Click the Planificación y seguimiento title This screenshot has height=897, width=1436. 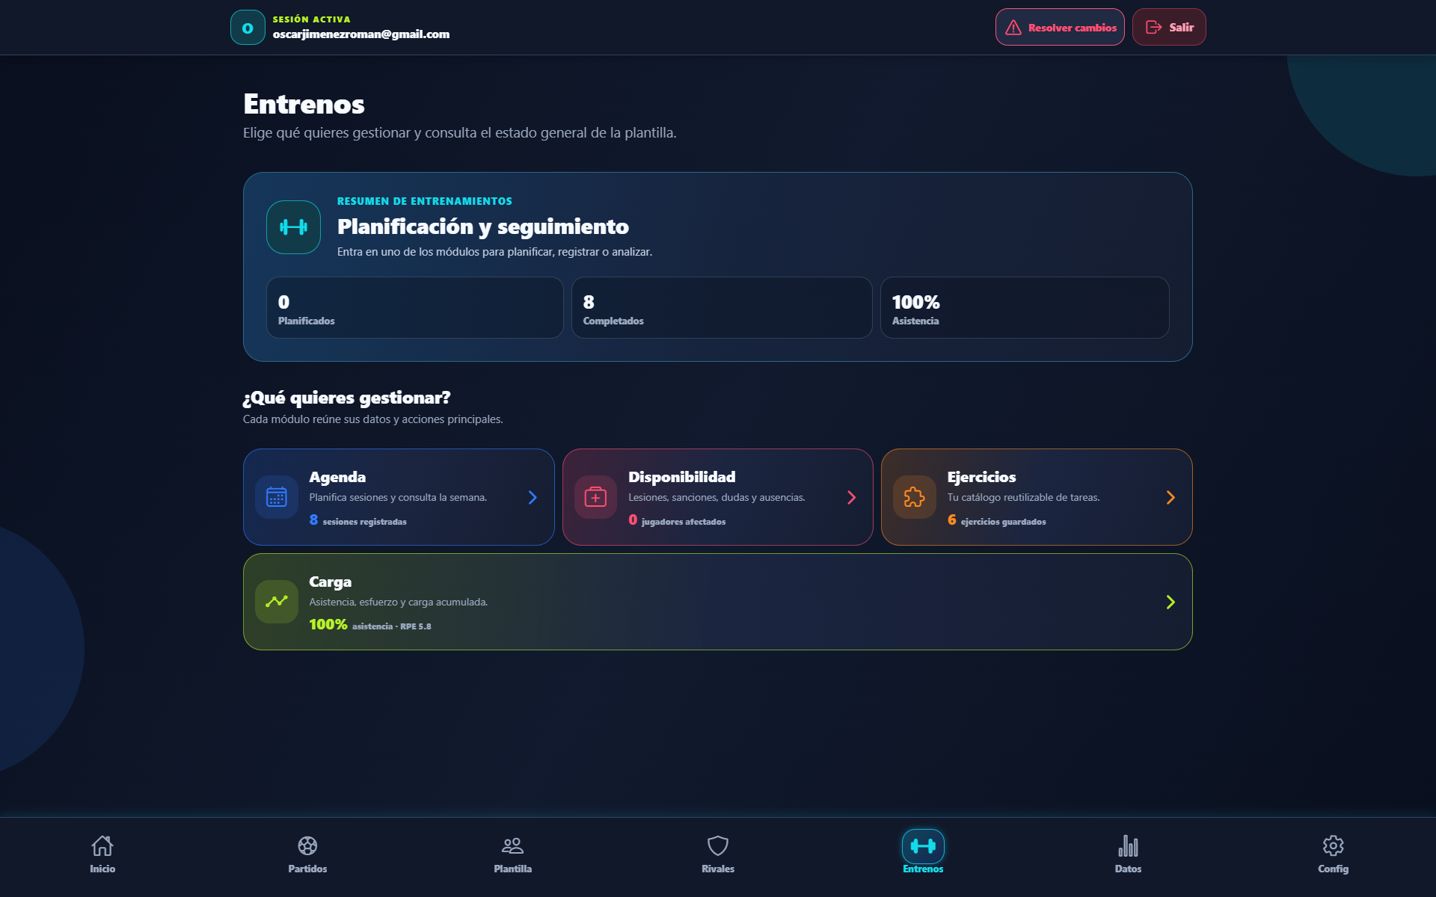pos(482,226)
